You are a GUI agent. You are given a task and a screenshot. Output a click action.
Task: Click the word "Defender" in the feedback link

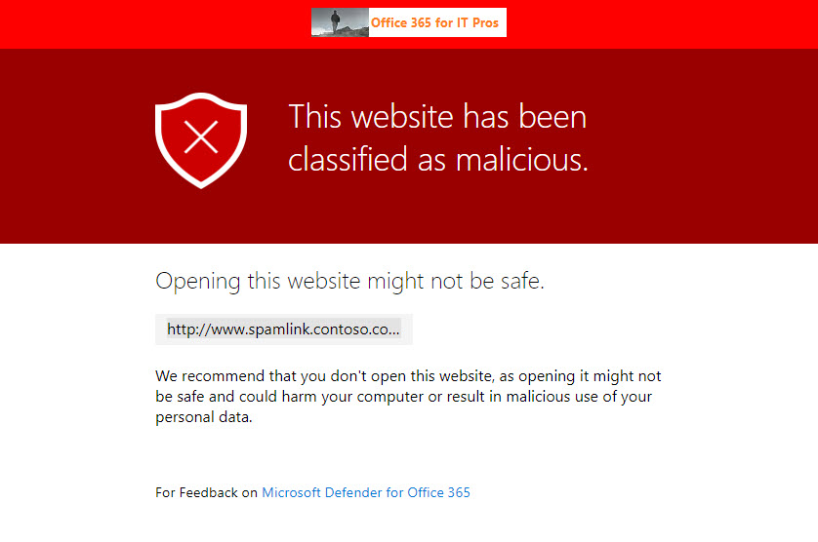click(x=356, y=492)
